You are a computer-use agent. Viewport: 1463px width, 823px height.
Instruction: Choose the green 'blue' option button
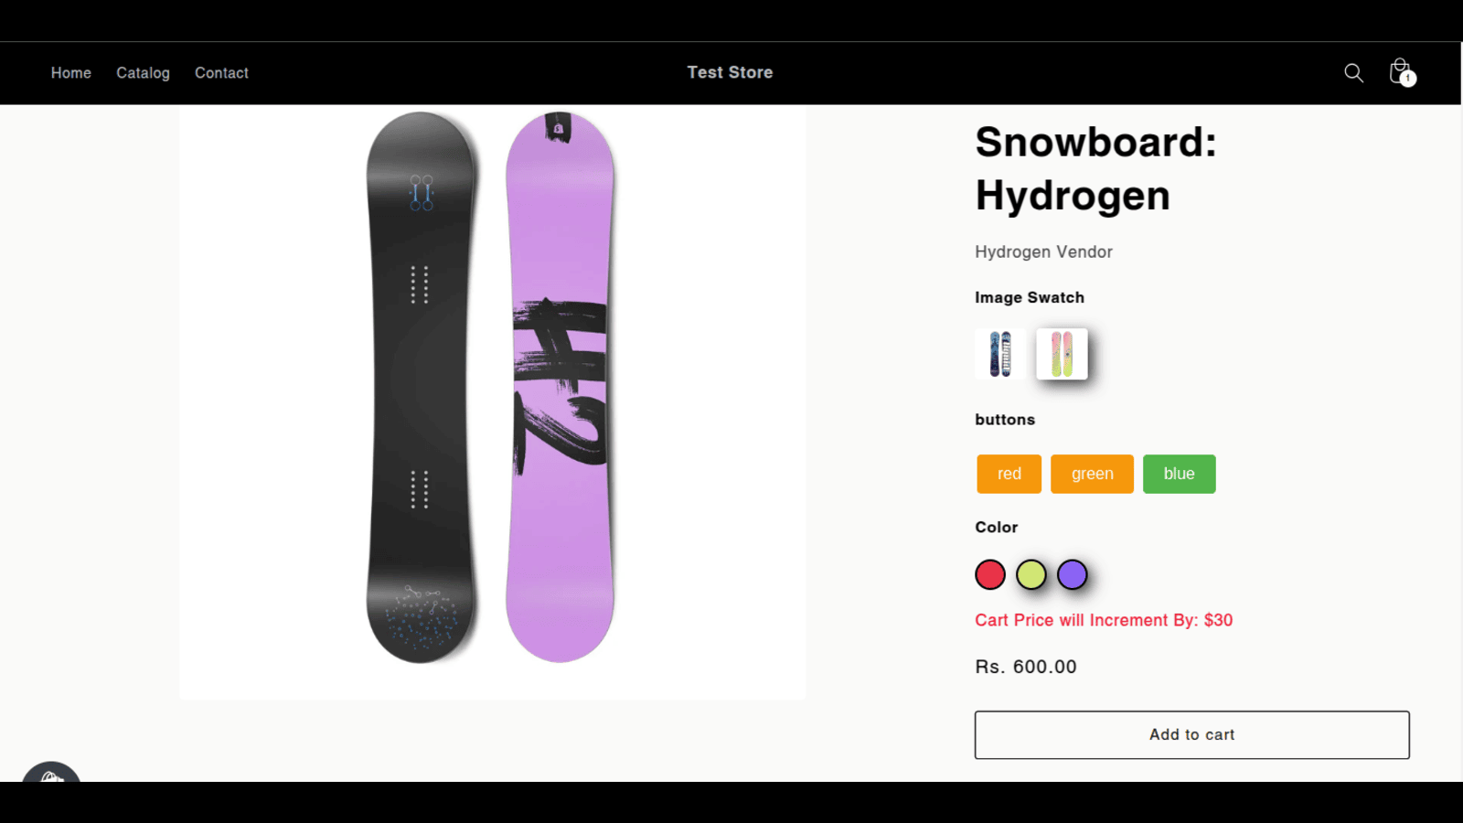1179,474
